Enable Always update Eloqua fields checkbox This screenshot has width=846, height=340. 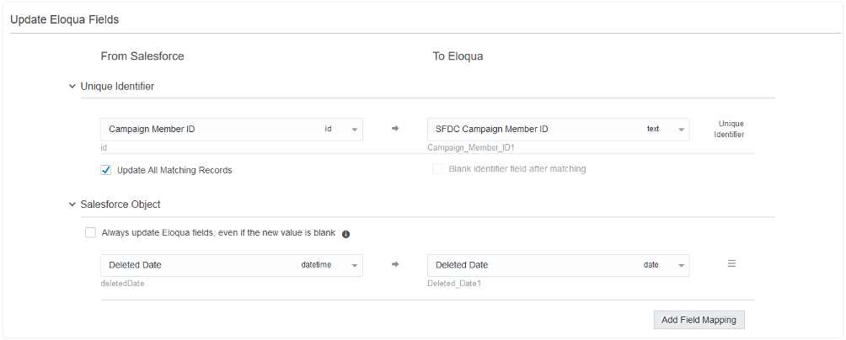pos(90,233)
